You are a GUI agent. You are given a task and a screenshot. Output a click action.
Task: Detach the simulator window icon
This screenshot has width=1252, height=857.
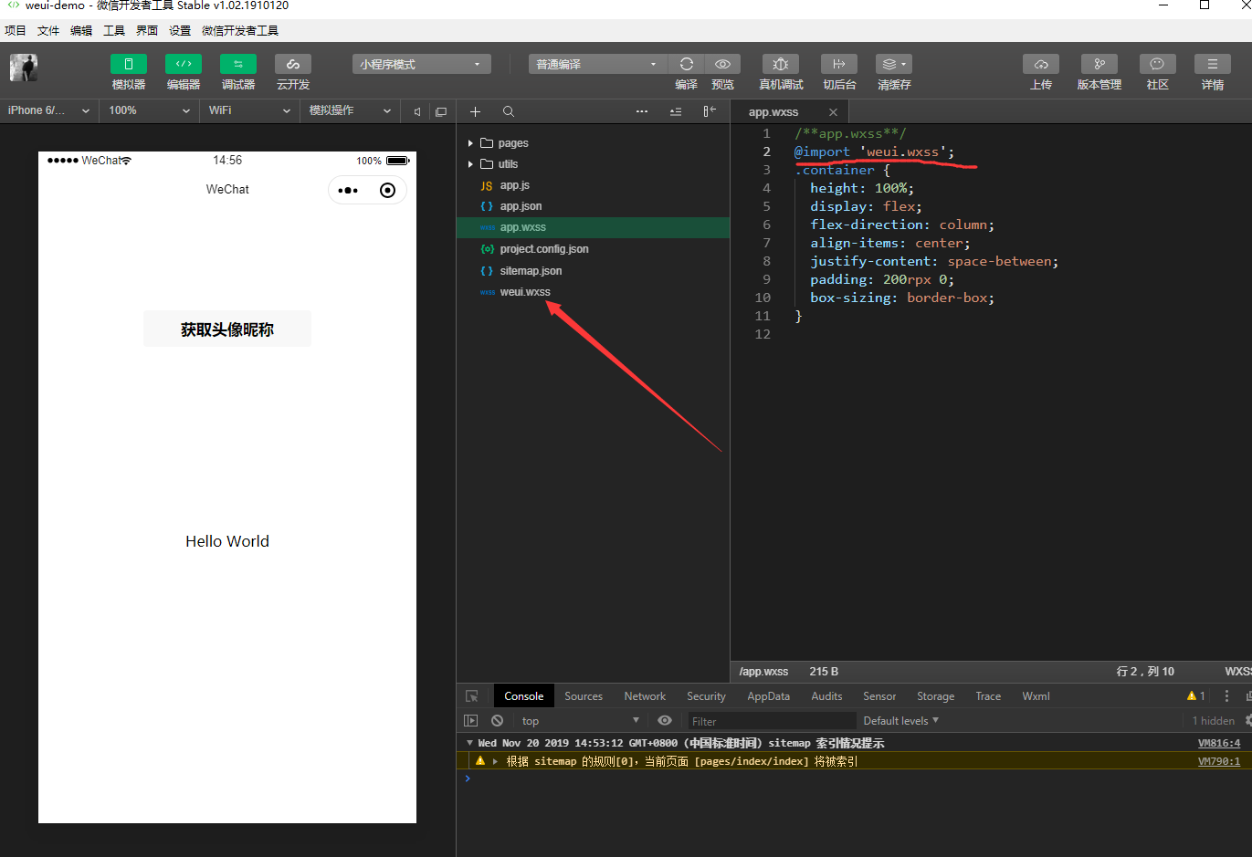[x=441, y=111]
